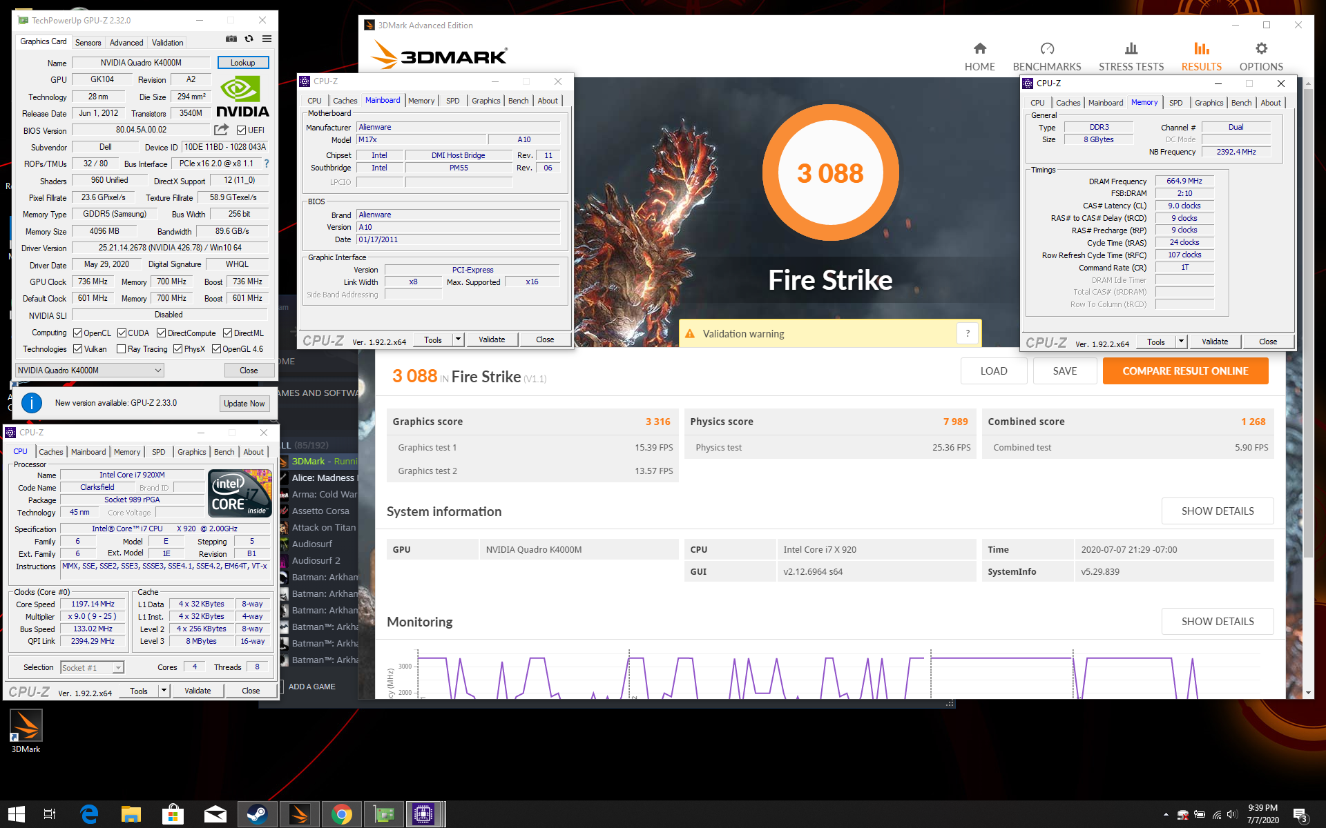This screenshot has height=828, width=1326.
Task: Open the NVIDIA Quadro K4000M GPU selector dropdown
Action: [x=90, y=371]
